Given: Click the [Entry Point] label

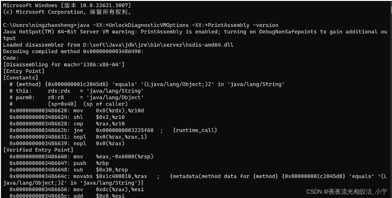Looking at the screenshot, I should coord(24,71).
